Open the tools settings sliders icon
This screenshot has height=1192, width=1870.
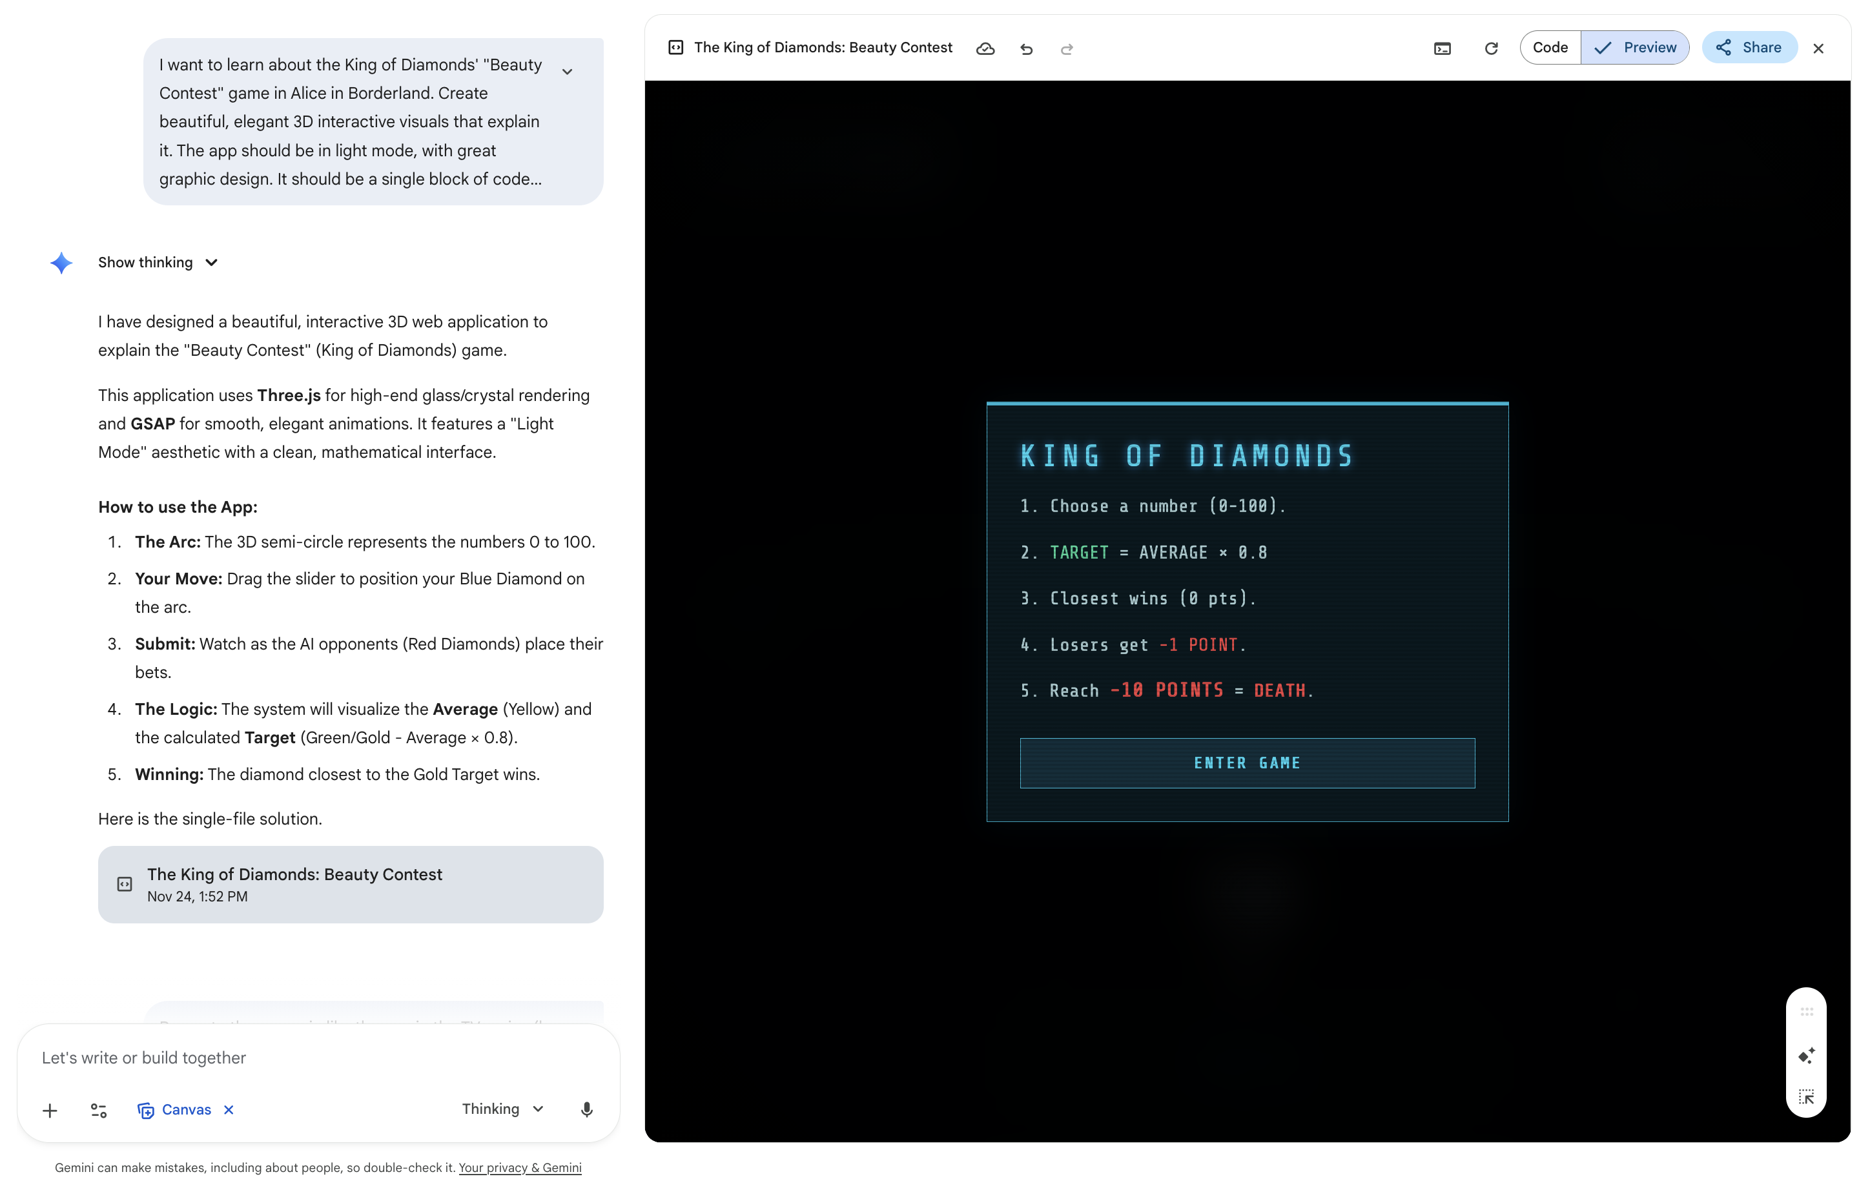tap(99, 1110)
